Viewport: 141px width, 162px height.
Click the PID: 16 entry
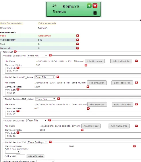pos(11,93)
